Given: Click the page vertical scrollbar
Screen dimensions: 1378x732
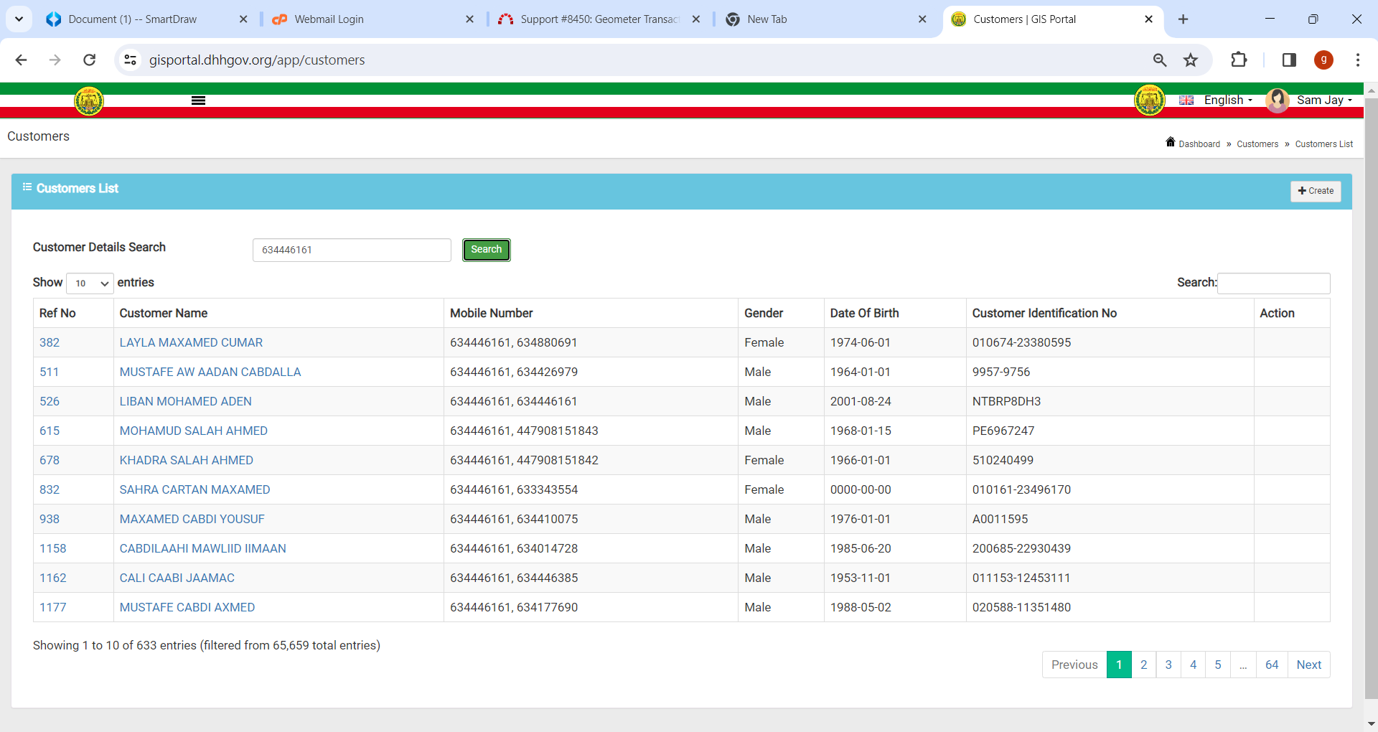Looking at the screenshot, I should [1371, 399].
